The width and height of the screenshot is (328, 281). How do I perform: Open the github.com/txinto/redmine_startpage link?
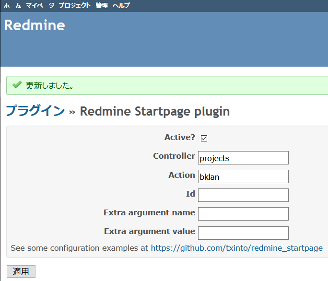(x=236, y=248)
